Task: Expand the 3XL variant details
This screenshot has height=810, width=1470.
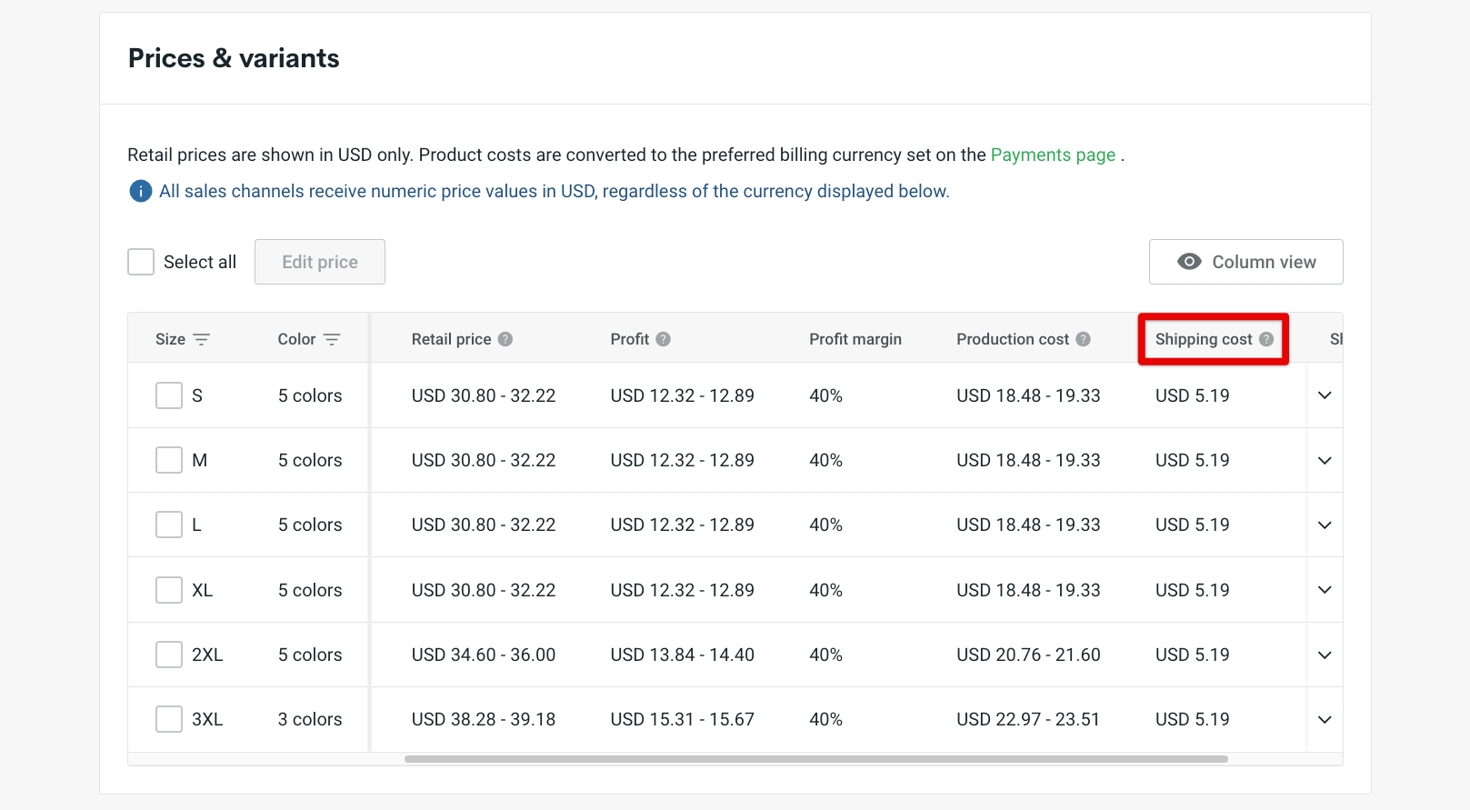Action: coord(1325,719)
